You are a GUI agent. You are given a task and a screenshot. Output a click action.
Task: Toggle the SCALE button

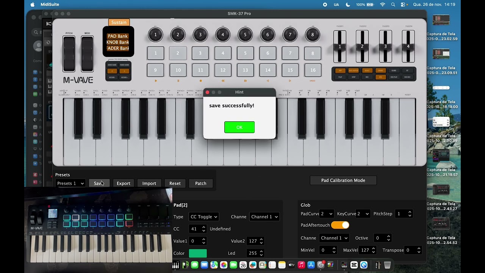tap(367, 71)
